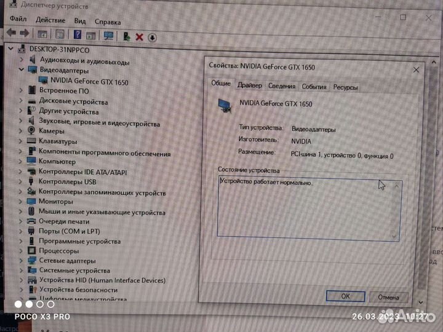Viewport: 443px width, 332px height.
Task: Select NVIDIA GeForce GTX 1650 tree item
Action: click(89, 82)
